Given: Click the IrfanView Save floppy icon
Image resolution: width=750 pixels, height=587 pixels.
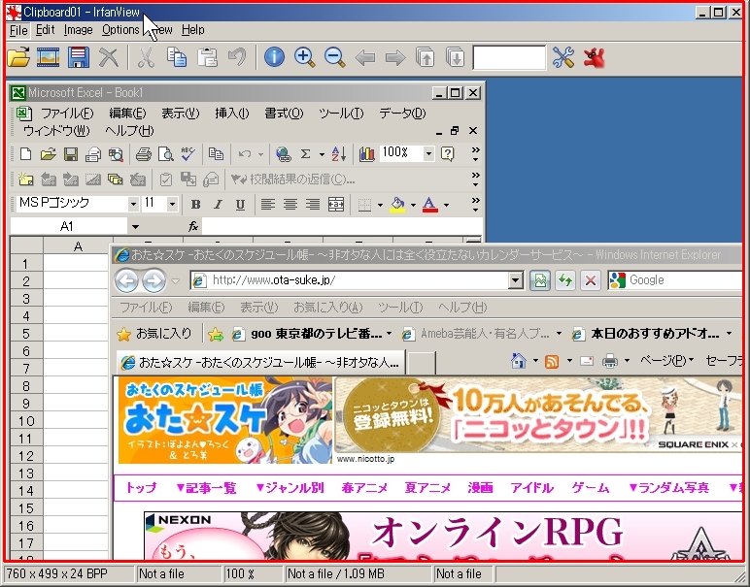Looking at the screenshot, I should click(79, 57).
